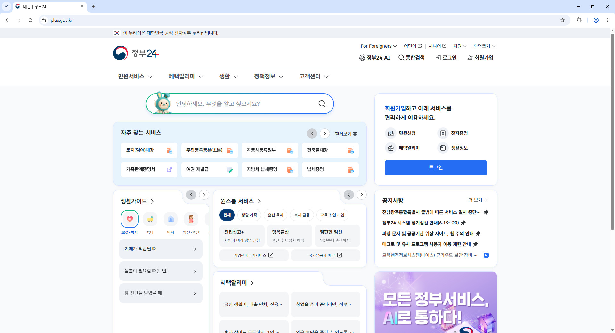The width and height of the screenshot is (615, 333).
Task: Open 행복출산 service card
Action: [x=290, y=236]
